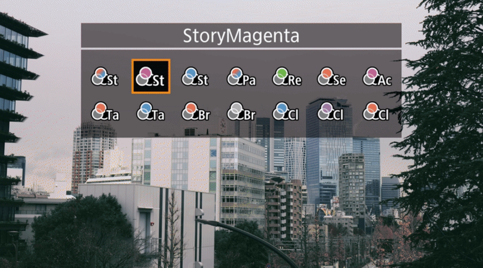Screen dimensions: 483x268
Task: Click the StoryMagenta title bar
Action: [241, 35]
